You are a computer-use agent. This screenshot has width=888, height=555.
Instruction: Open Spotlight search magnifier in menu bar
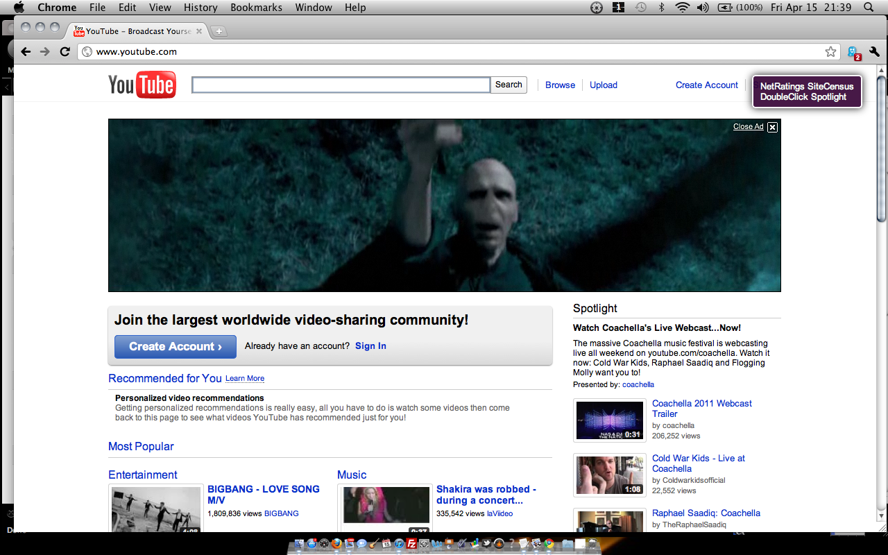click(x=869, y=8)
